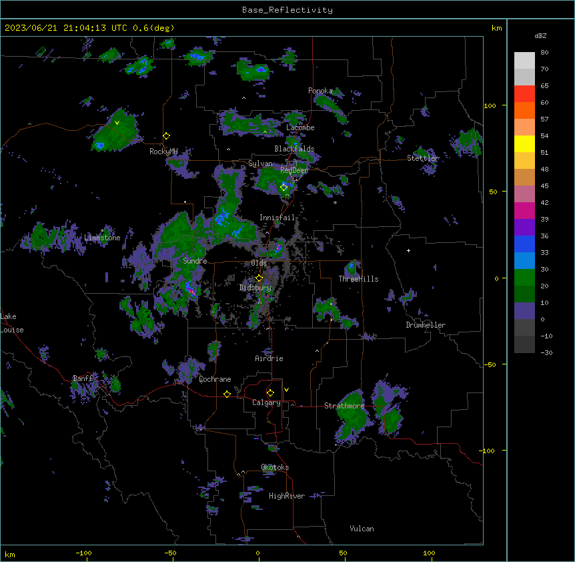
Task: Select the purple 36-39 dBZ legend swatch
Action: click(x=524, y=228)
